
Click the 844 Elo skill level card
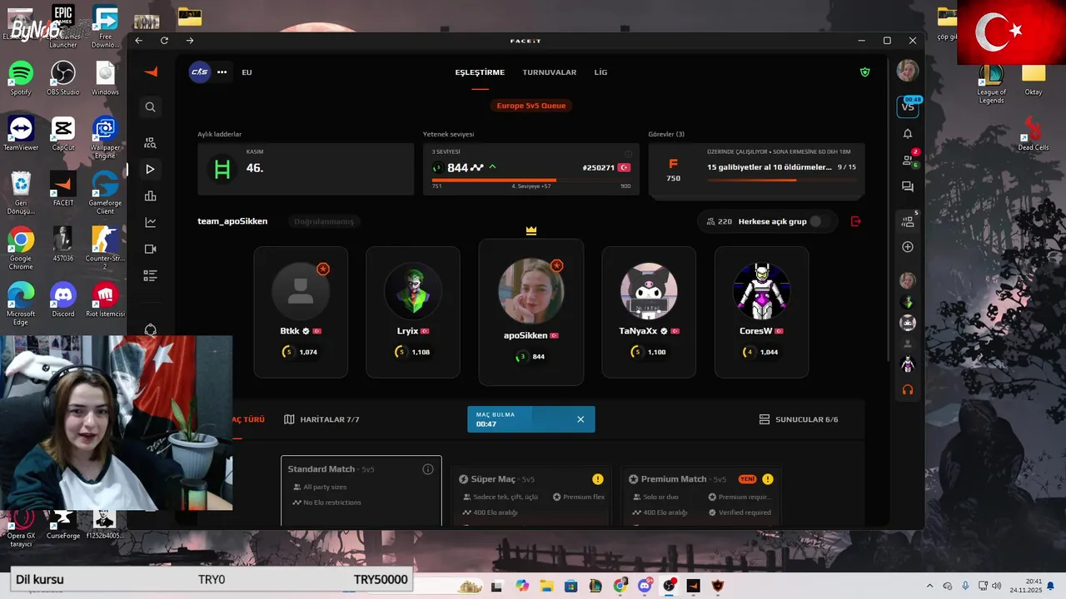531,169
